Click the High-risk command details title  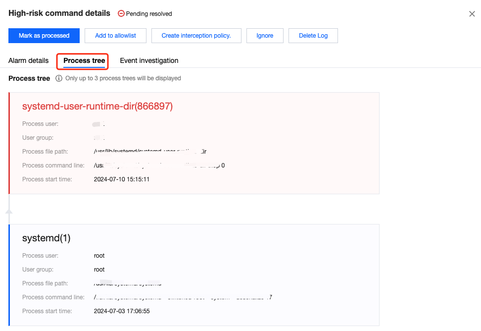coord(59,13)
